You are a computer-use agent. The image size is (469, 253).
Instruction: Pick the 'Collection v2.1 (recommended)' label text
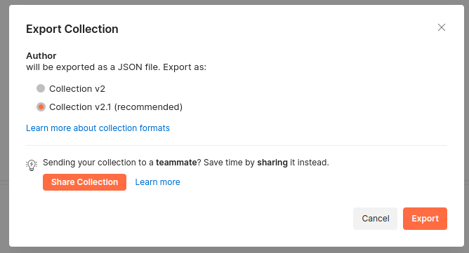[x=116, y=107]
